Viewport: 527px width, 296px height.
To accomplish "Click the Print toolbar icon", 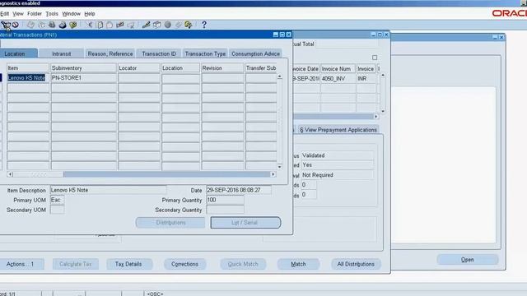I will [x=63, y=25].
